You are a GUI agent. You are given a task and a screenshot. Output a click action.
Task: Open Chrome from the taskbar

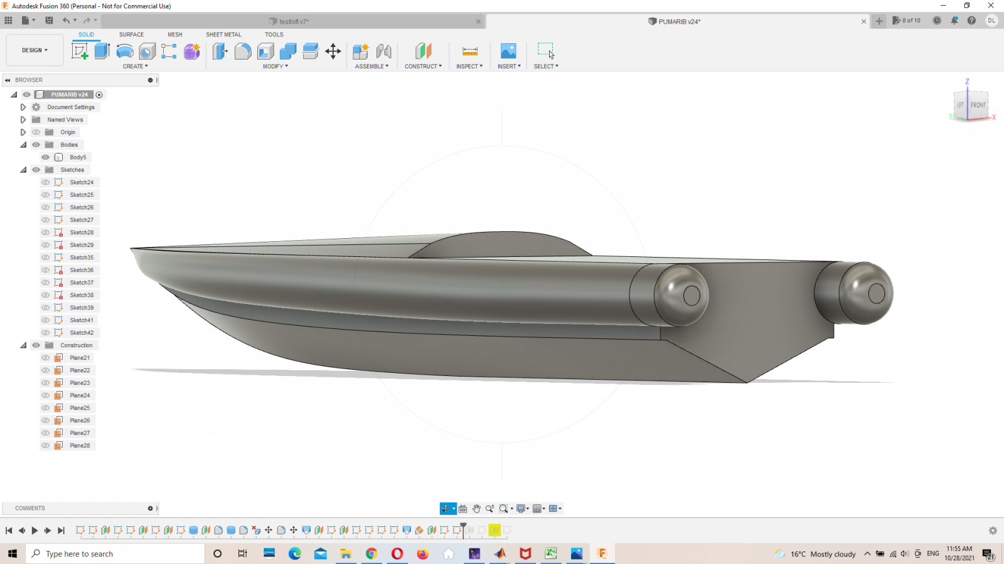pyautogui.click(x=371, y=554)
